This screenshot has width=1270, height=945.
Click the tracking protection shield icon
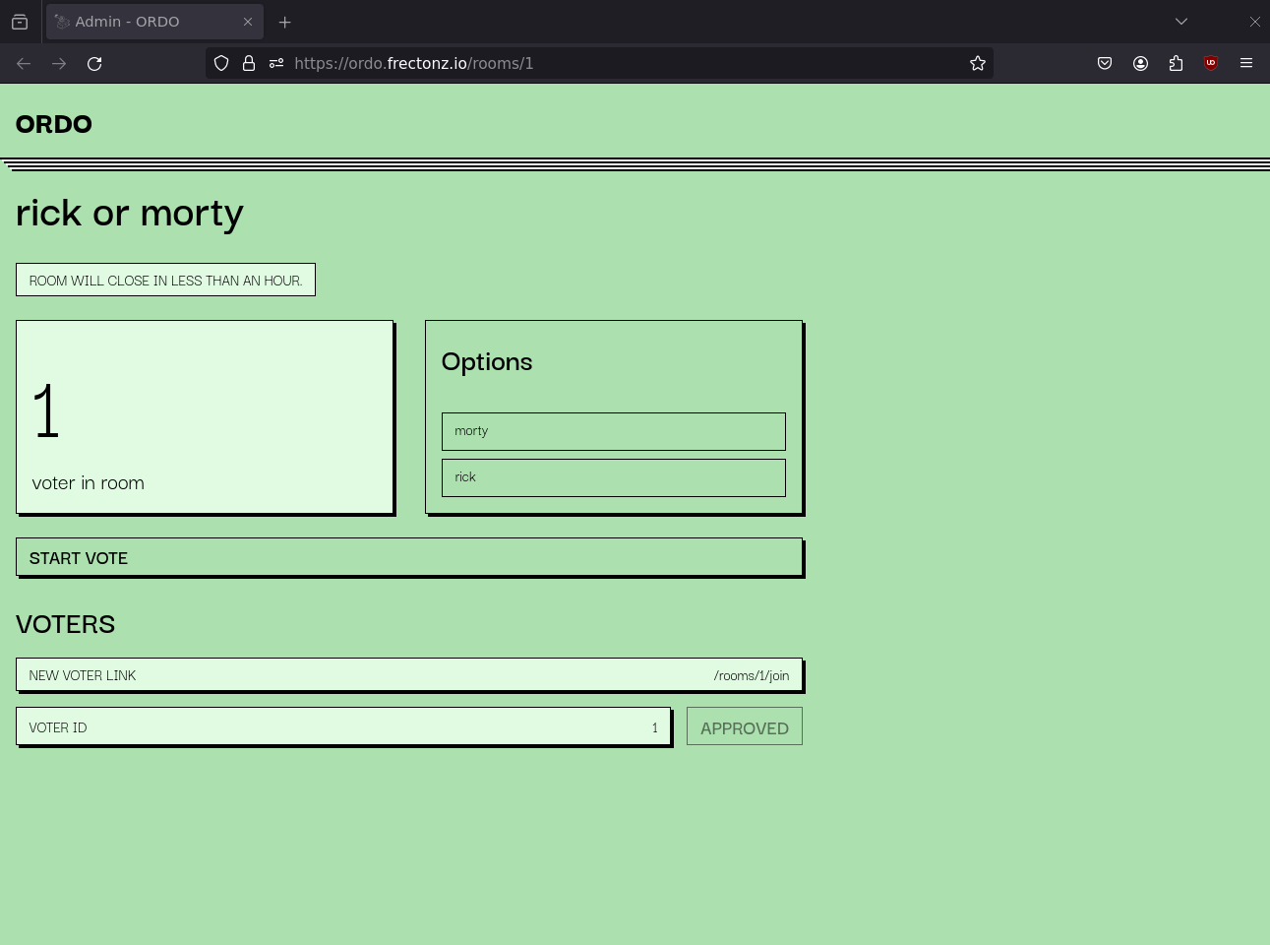tap(221, 63)
